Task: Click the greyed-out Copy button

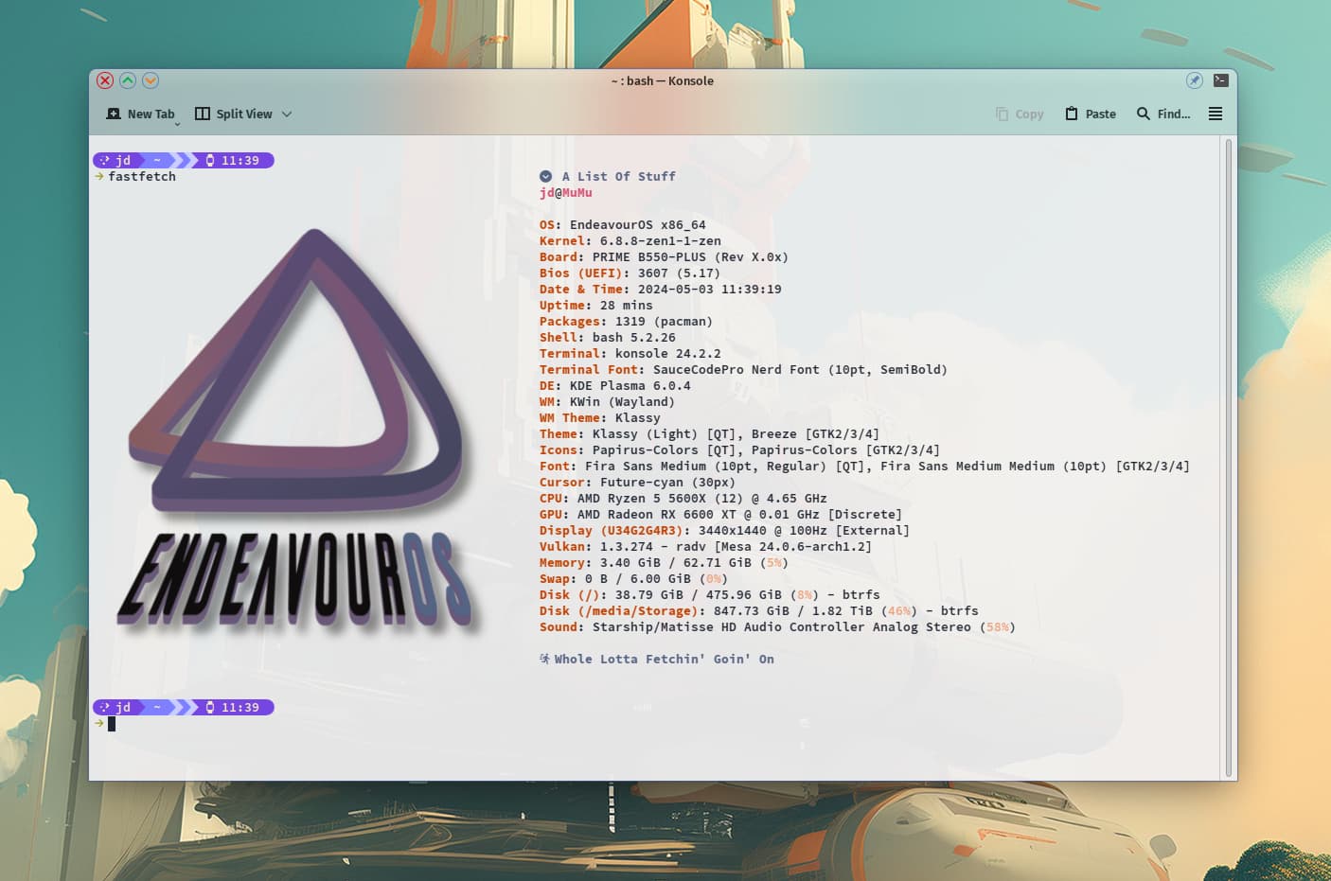Action: click(x=1020, y=114)
